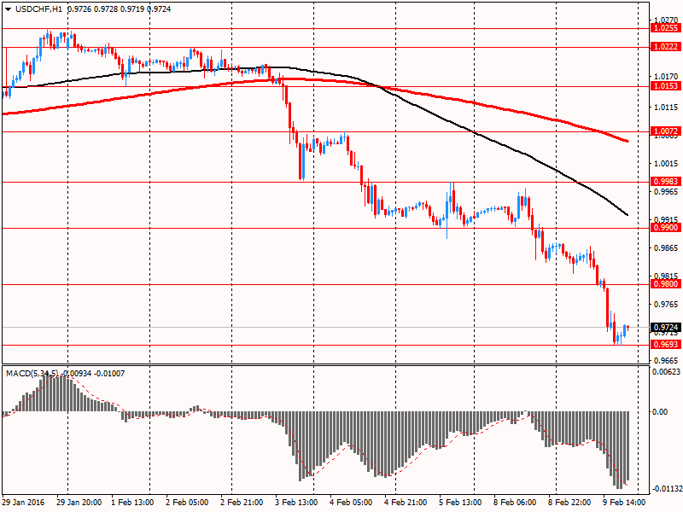Click the 4 Feb 21:00 time label
Screen dimensions: 683x512
tap(406, 503)
